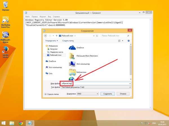Open the Recycle Bin desktop icon
Screen dimensions: 169x126
pyautogui.click(x=6, y=6)
